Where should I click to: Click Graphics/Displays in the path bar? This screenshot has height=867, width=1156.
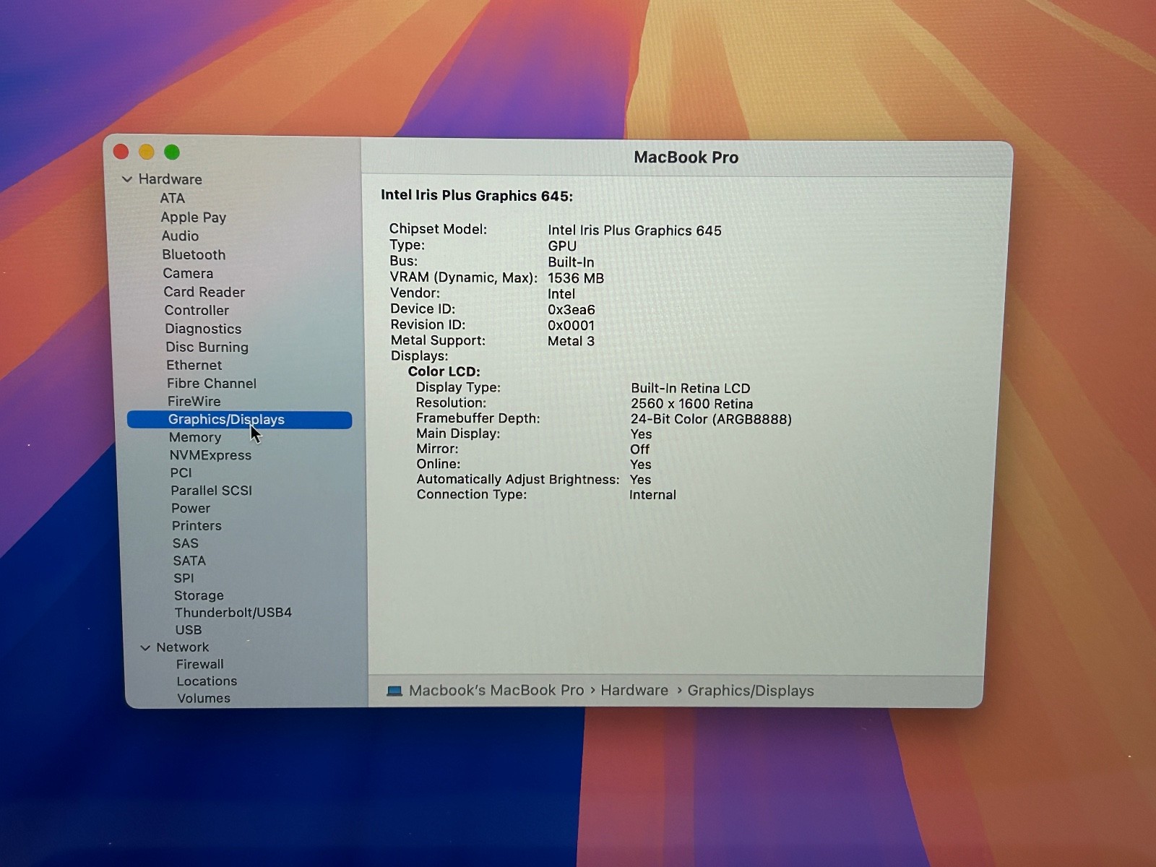[x=751, y=691]
